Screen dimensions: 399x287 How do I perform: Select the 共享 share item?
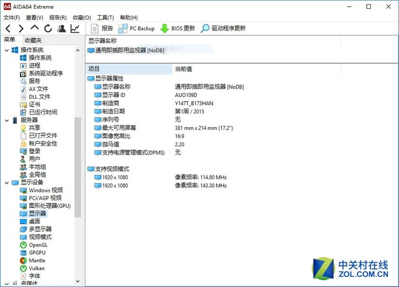point(31,128)
